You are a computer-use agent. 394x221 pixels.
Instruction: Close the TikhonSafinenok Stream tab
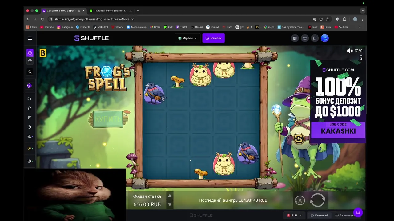131,11
